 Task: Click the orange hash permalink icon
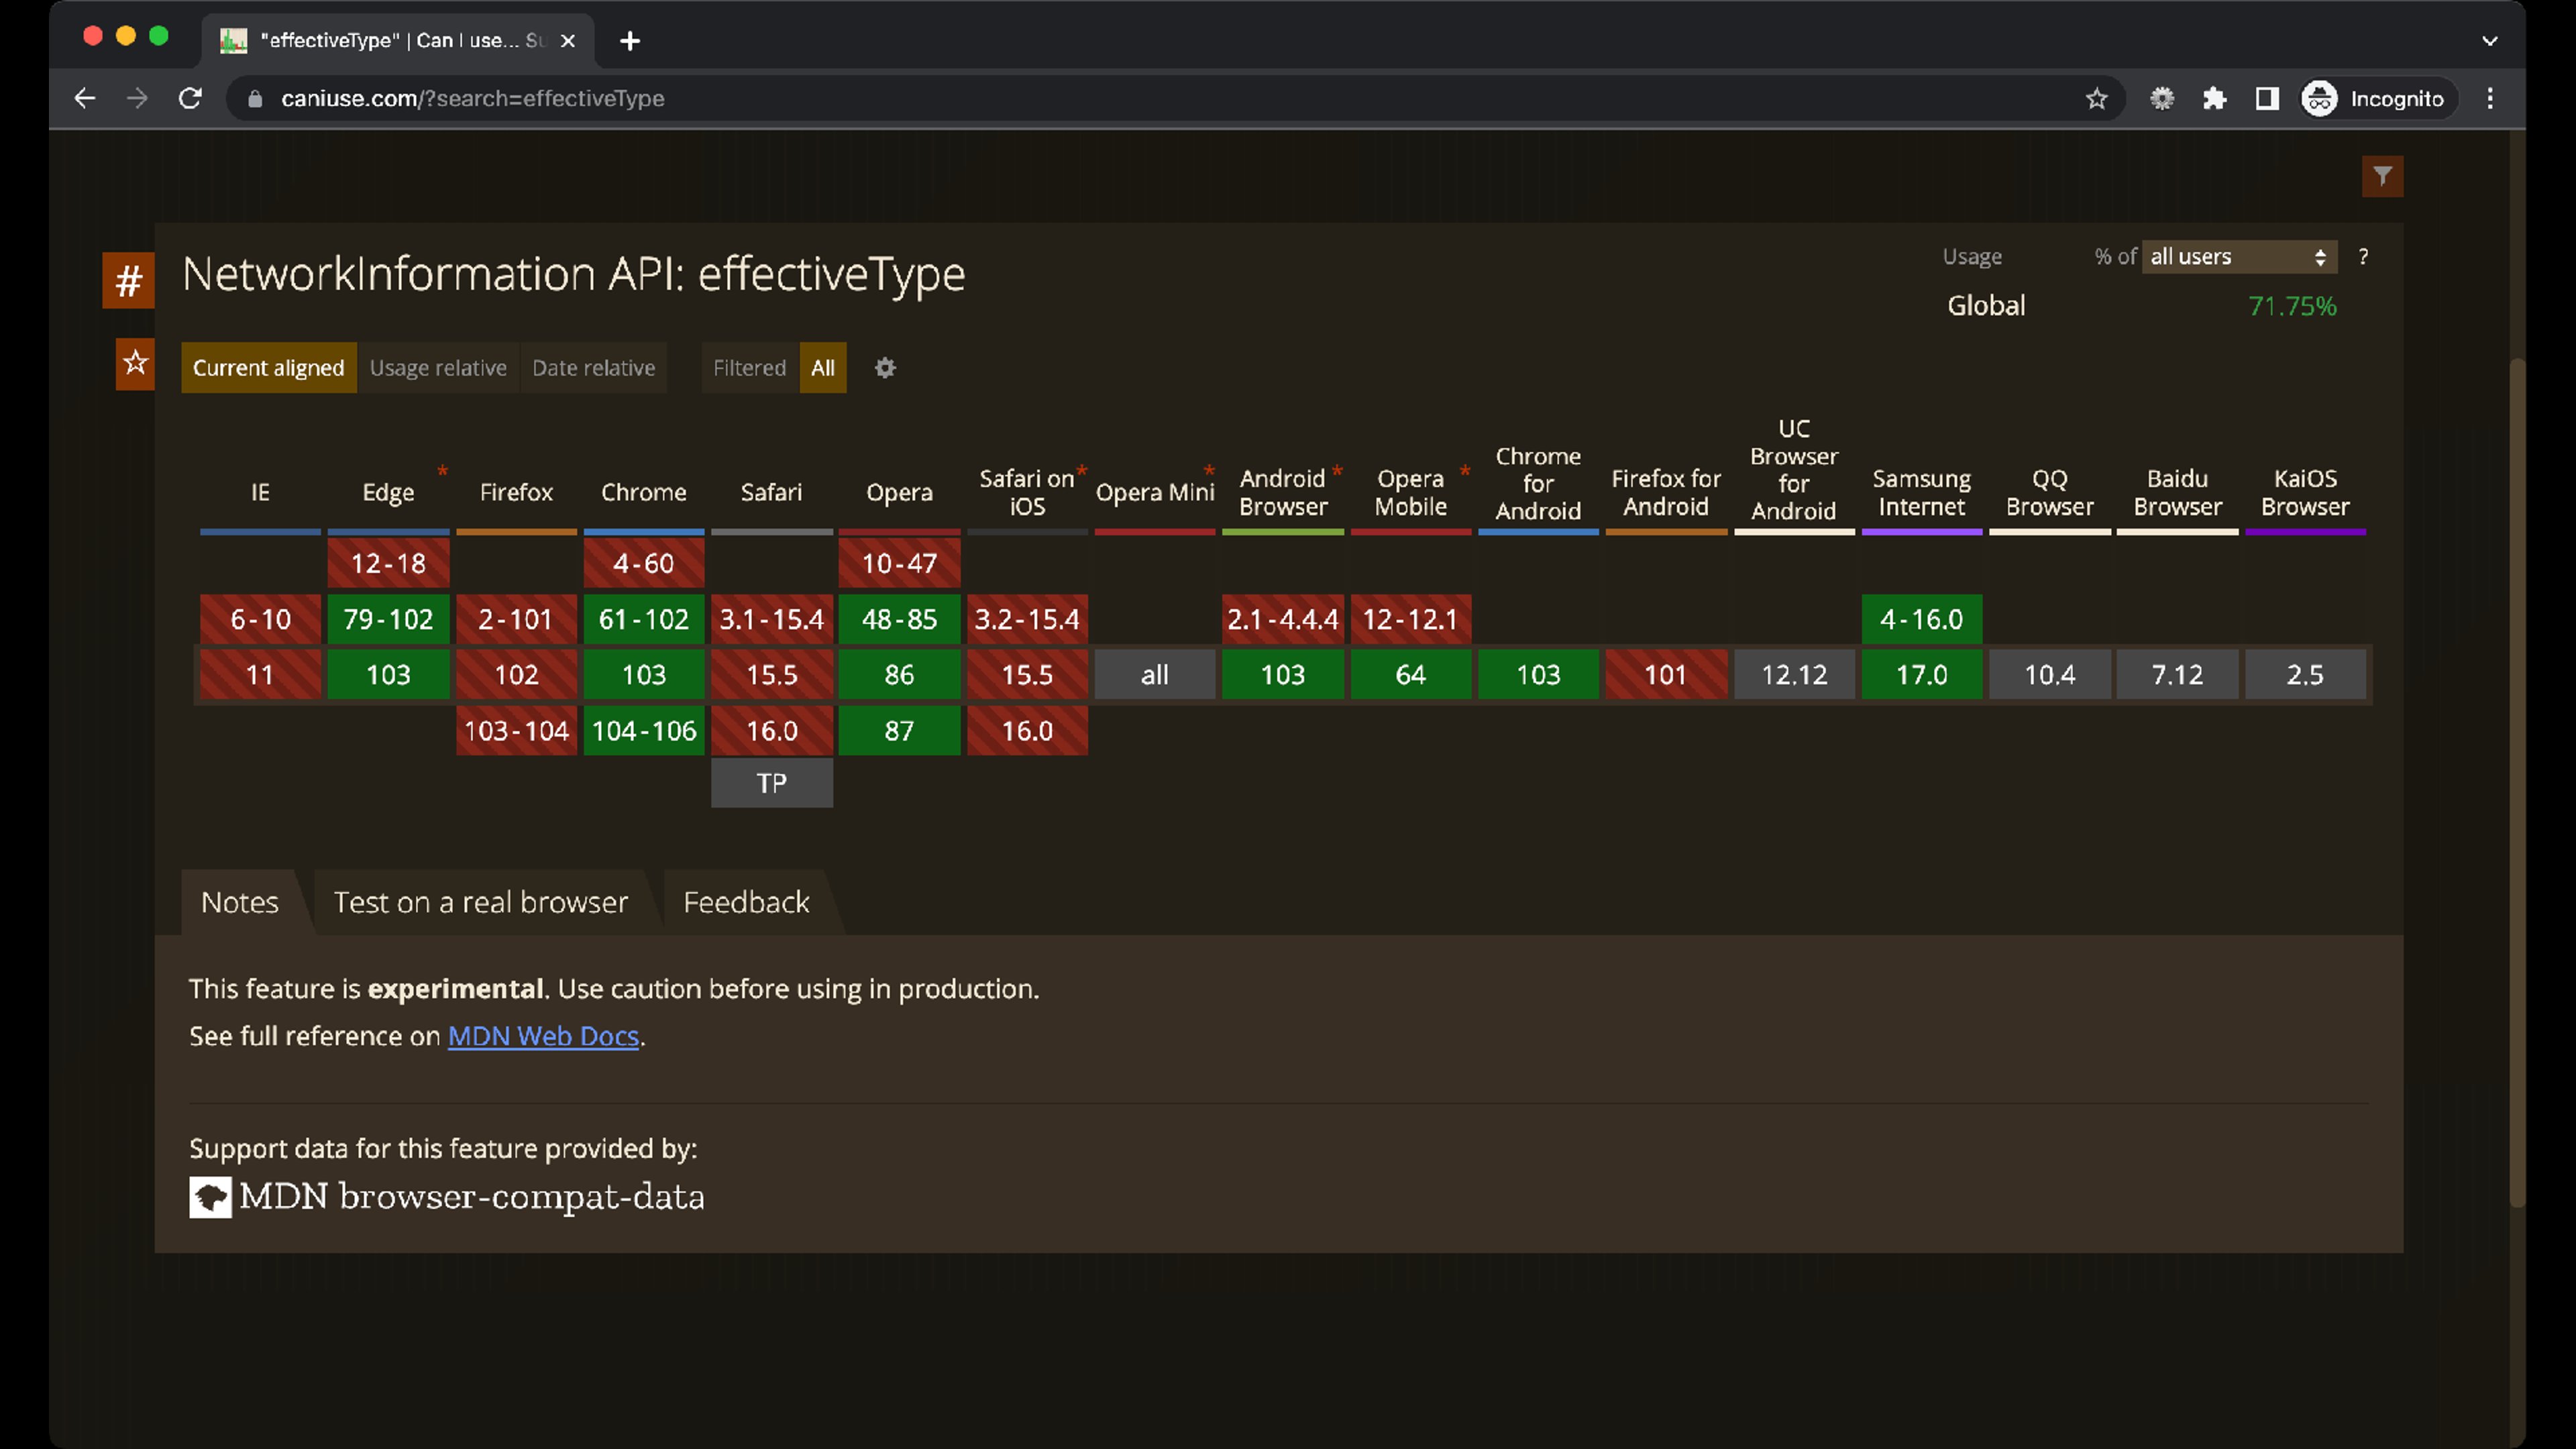(128, 280)
